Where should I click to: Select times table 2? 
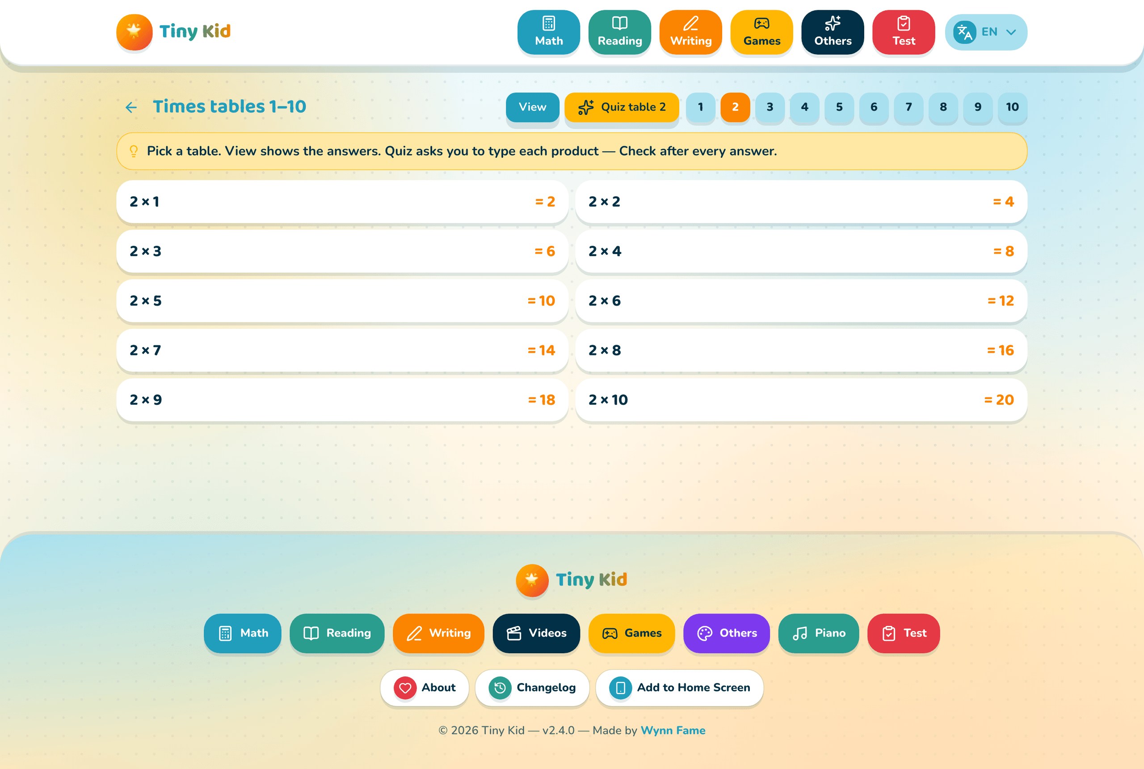pyautogui.click(x=735, y=107)
